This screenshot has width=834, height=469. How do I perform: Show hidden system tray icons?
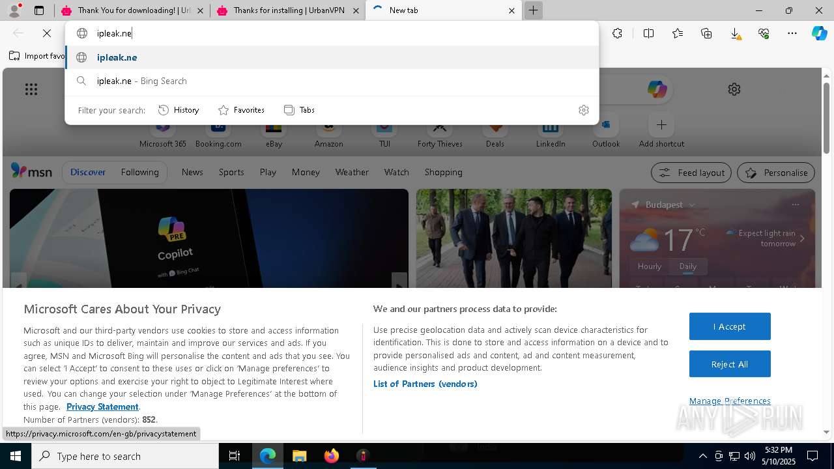702,456
